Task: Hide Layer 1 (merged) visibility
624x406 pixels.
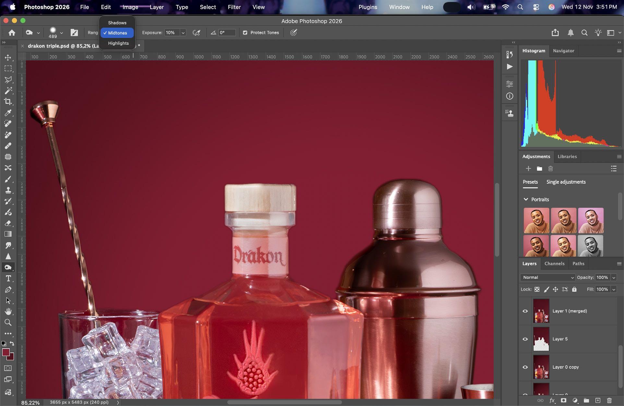Action: (525, 311)
